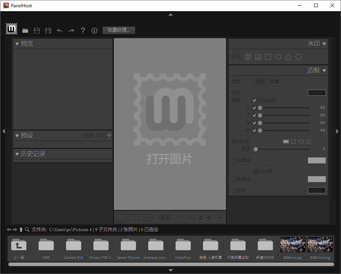Add a text watermark with T icon
The height and width of the screenshot is (274, 341).
click(248, 57)
